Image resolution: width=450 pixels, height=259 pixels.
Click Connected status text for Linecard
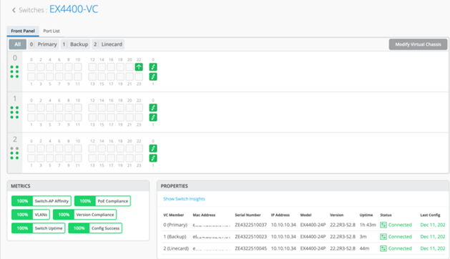pos(400,248)
